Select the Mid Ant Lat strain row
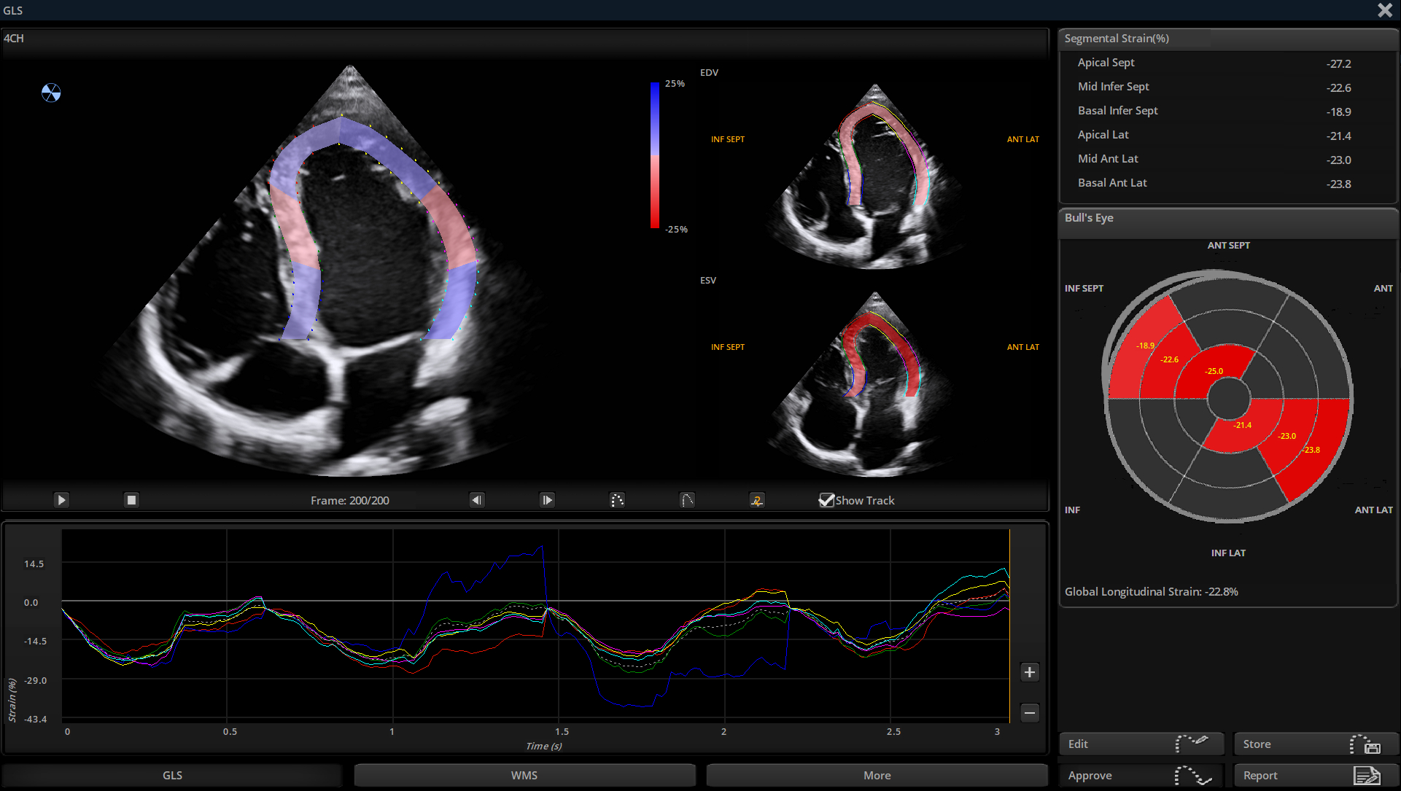 coord(1227,160)
